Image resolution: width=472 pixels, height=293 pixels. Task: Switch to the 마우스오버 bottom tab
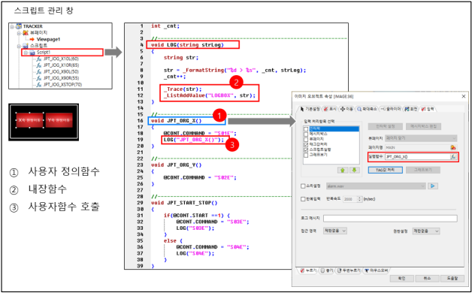[x=377, y=270]
